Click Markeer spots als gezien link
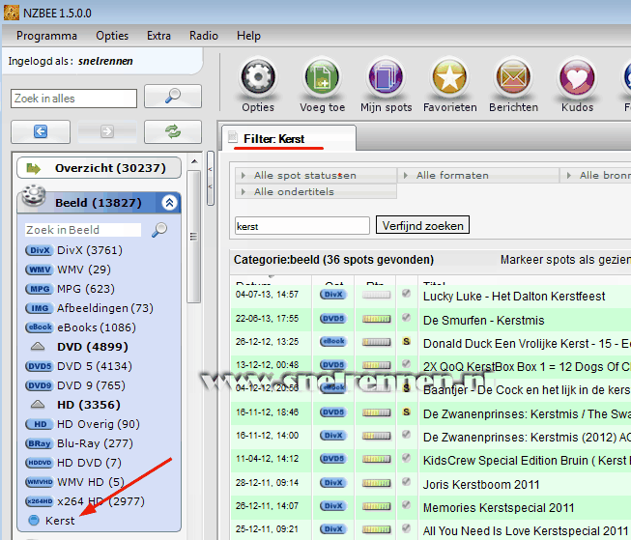 (x=565, y=260)
